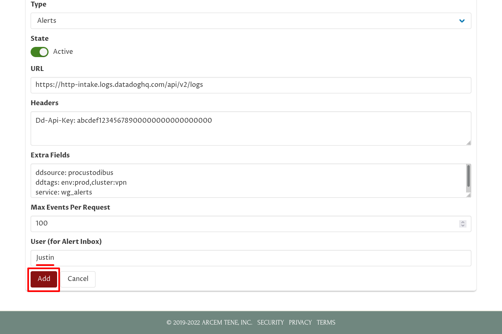Open the Type dropdown showing Alerts

coord(251,21)
